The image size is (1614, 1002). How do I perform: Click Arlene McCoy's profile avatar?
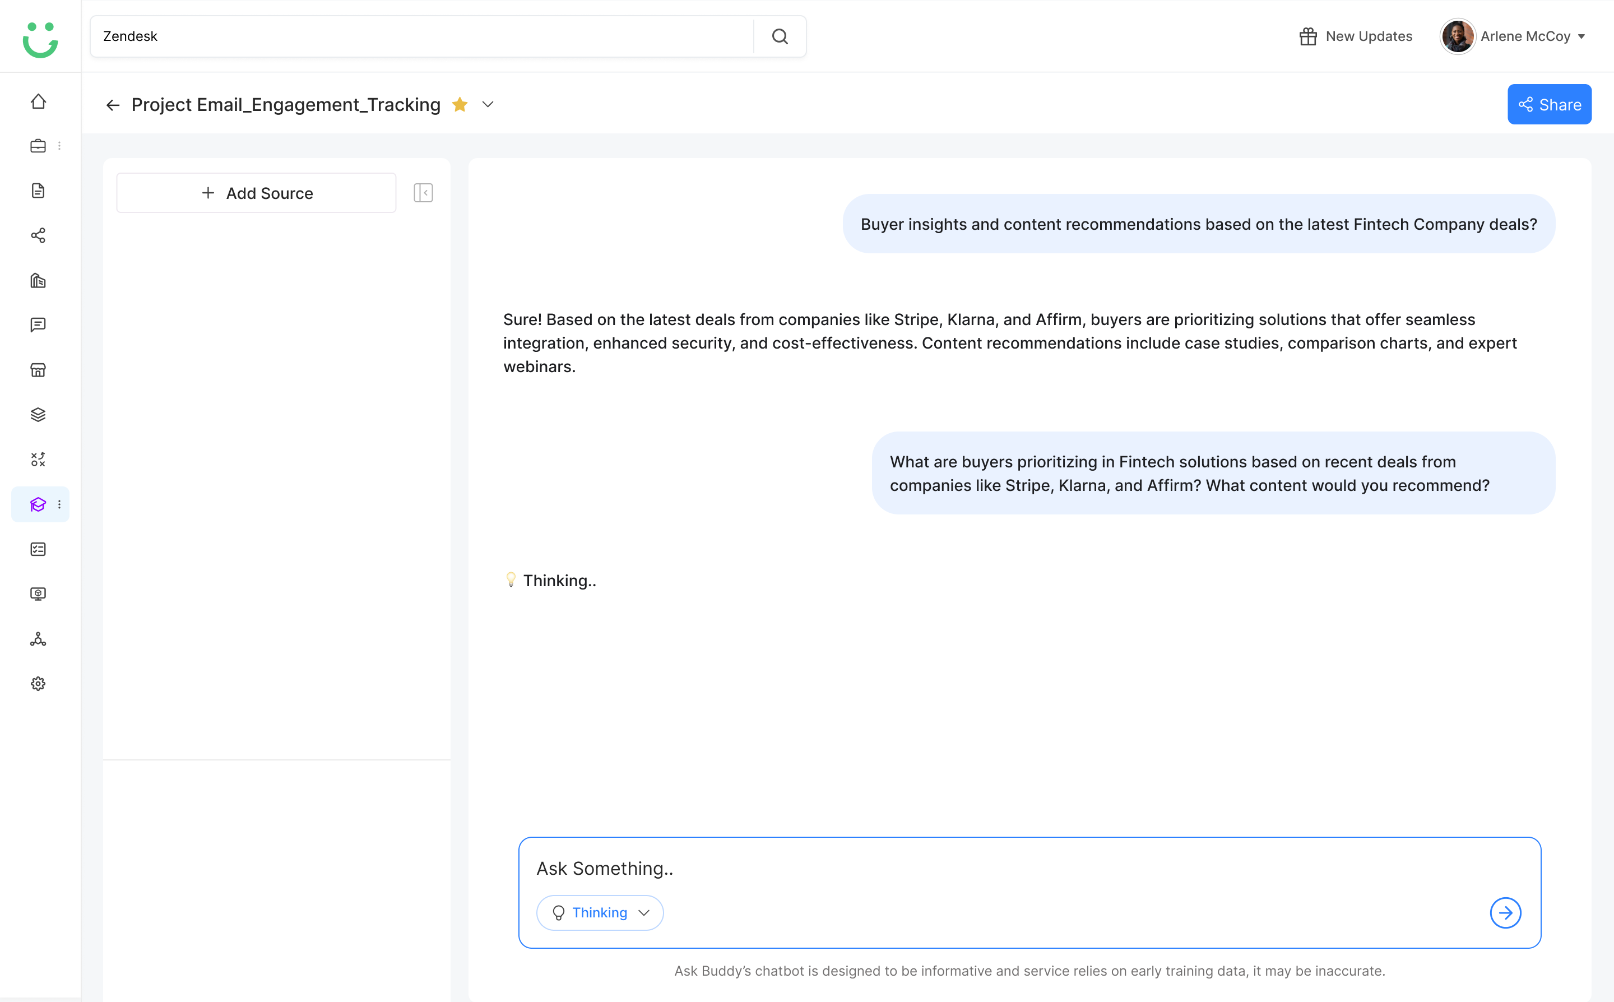tap(1457, 36)
